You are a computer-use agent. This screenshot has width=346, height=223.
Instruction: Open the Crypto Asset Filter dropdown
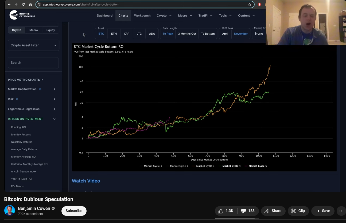34,45
